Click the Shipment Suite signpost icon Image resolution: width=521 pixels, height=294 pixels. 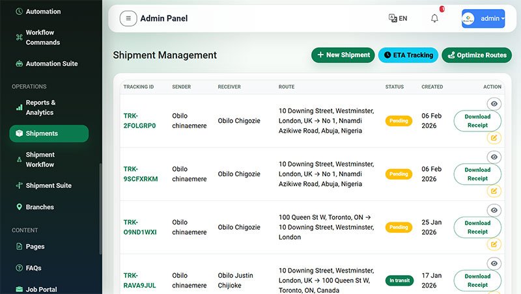[20, 185]
